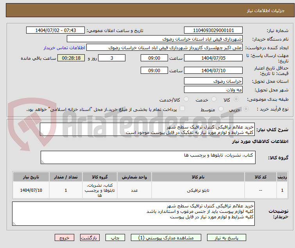Choose the جزیی purchase type radio

tap(246, 109)
